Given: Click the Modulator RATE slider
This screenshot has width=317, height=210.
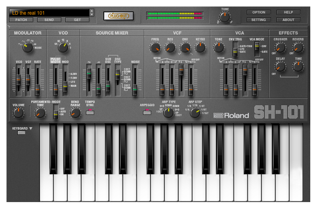Looking at the screenshot, I should tap(37, 80).
